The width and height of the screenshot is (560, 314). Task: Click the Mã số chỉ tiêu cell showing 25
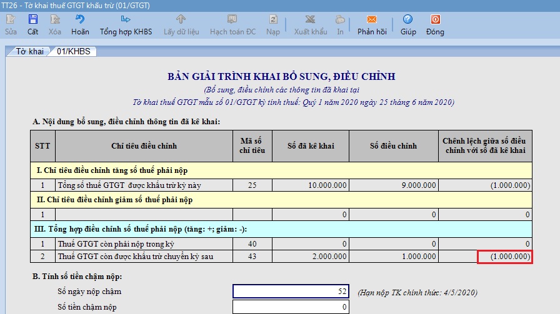tap(252, 185)
